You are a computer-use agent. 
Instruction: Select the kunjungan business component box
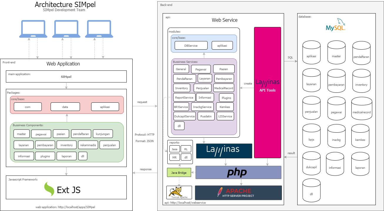coord(103,134)
